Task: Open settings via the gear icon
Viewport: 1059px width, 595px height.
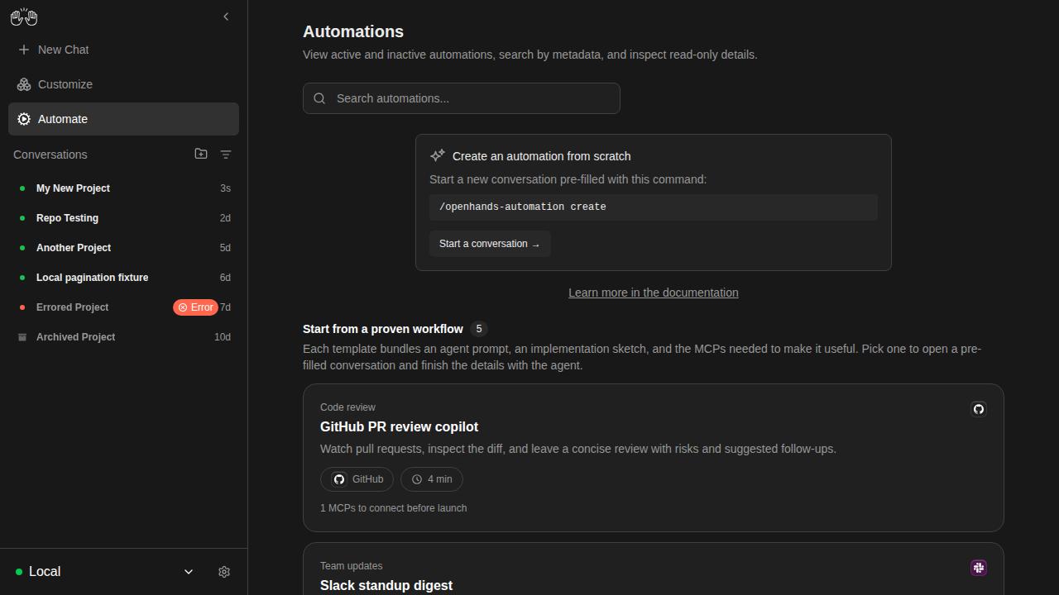Action: pos(224,572)
